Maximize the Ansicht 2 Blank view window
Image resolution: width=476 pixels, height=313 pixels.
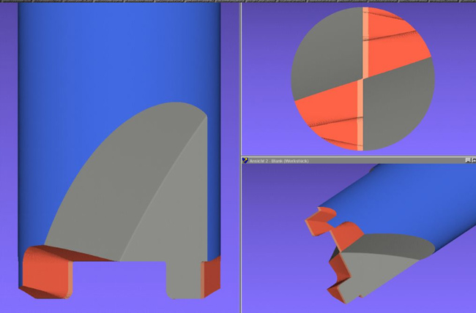pyautogui.click(x=472, y=159)
